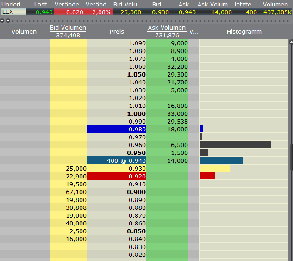Select the LEX underlying symbol cell

(x=14, y=12)
